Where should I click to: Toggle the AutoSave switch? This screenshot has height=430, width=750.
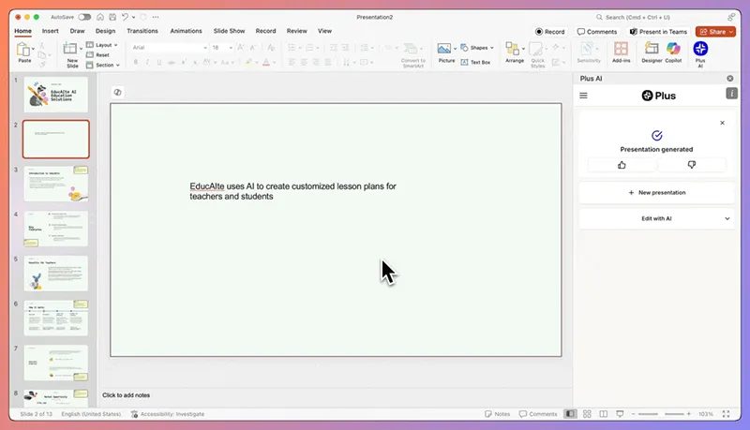[x=84, y=17]
